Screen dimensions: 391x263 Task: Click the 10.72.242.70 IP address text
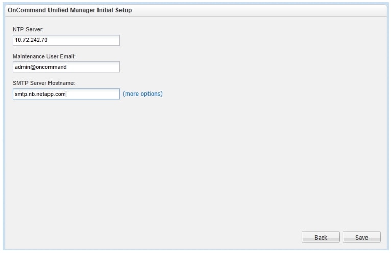click(x=31, y=40)
